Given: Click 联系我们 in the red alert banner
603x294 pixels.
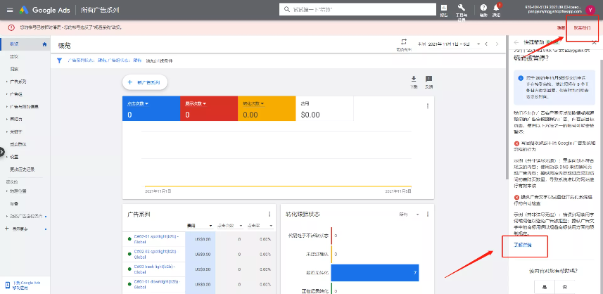Looking at the screenshot, I should point(582,27).
